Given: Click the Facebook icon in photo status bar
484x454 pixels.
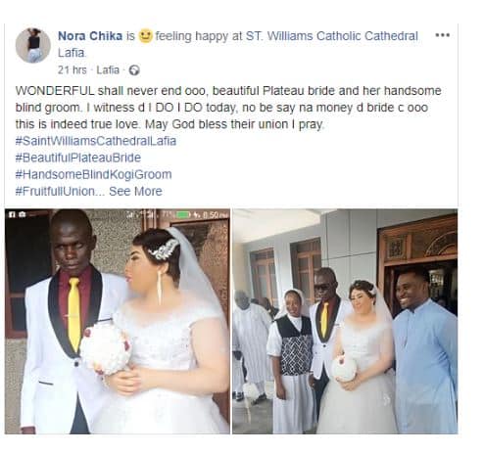Looking at the screenshot, I should [x=12, y=214].
